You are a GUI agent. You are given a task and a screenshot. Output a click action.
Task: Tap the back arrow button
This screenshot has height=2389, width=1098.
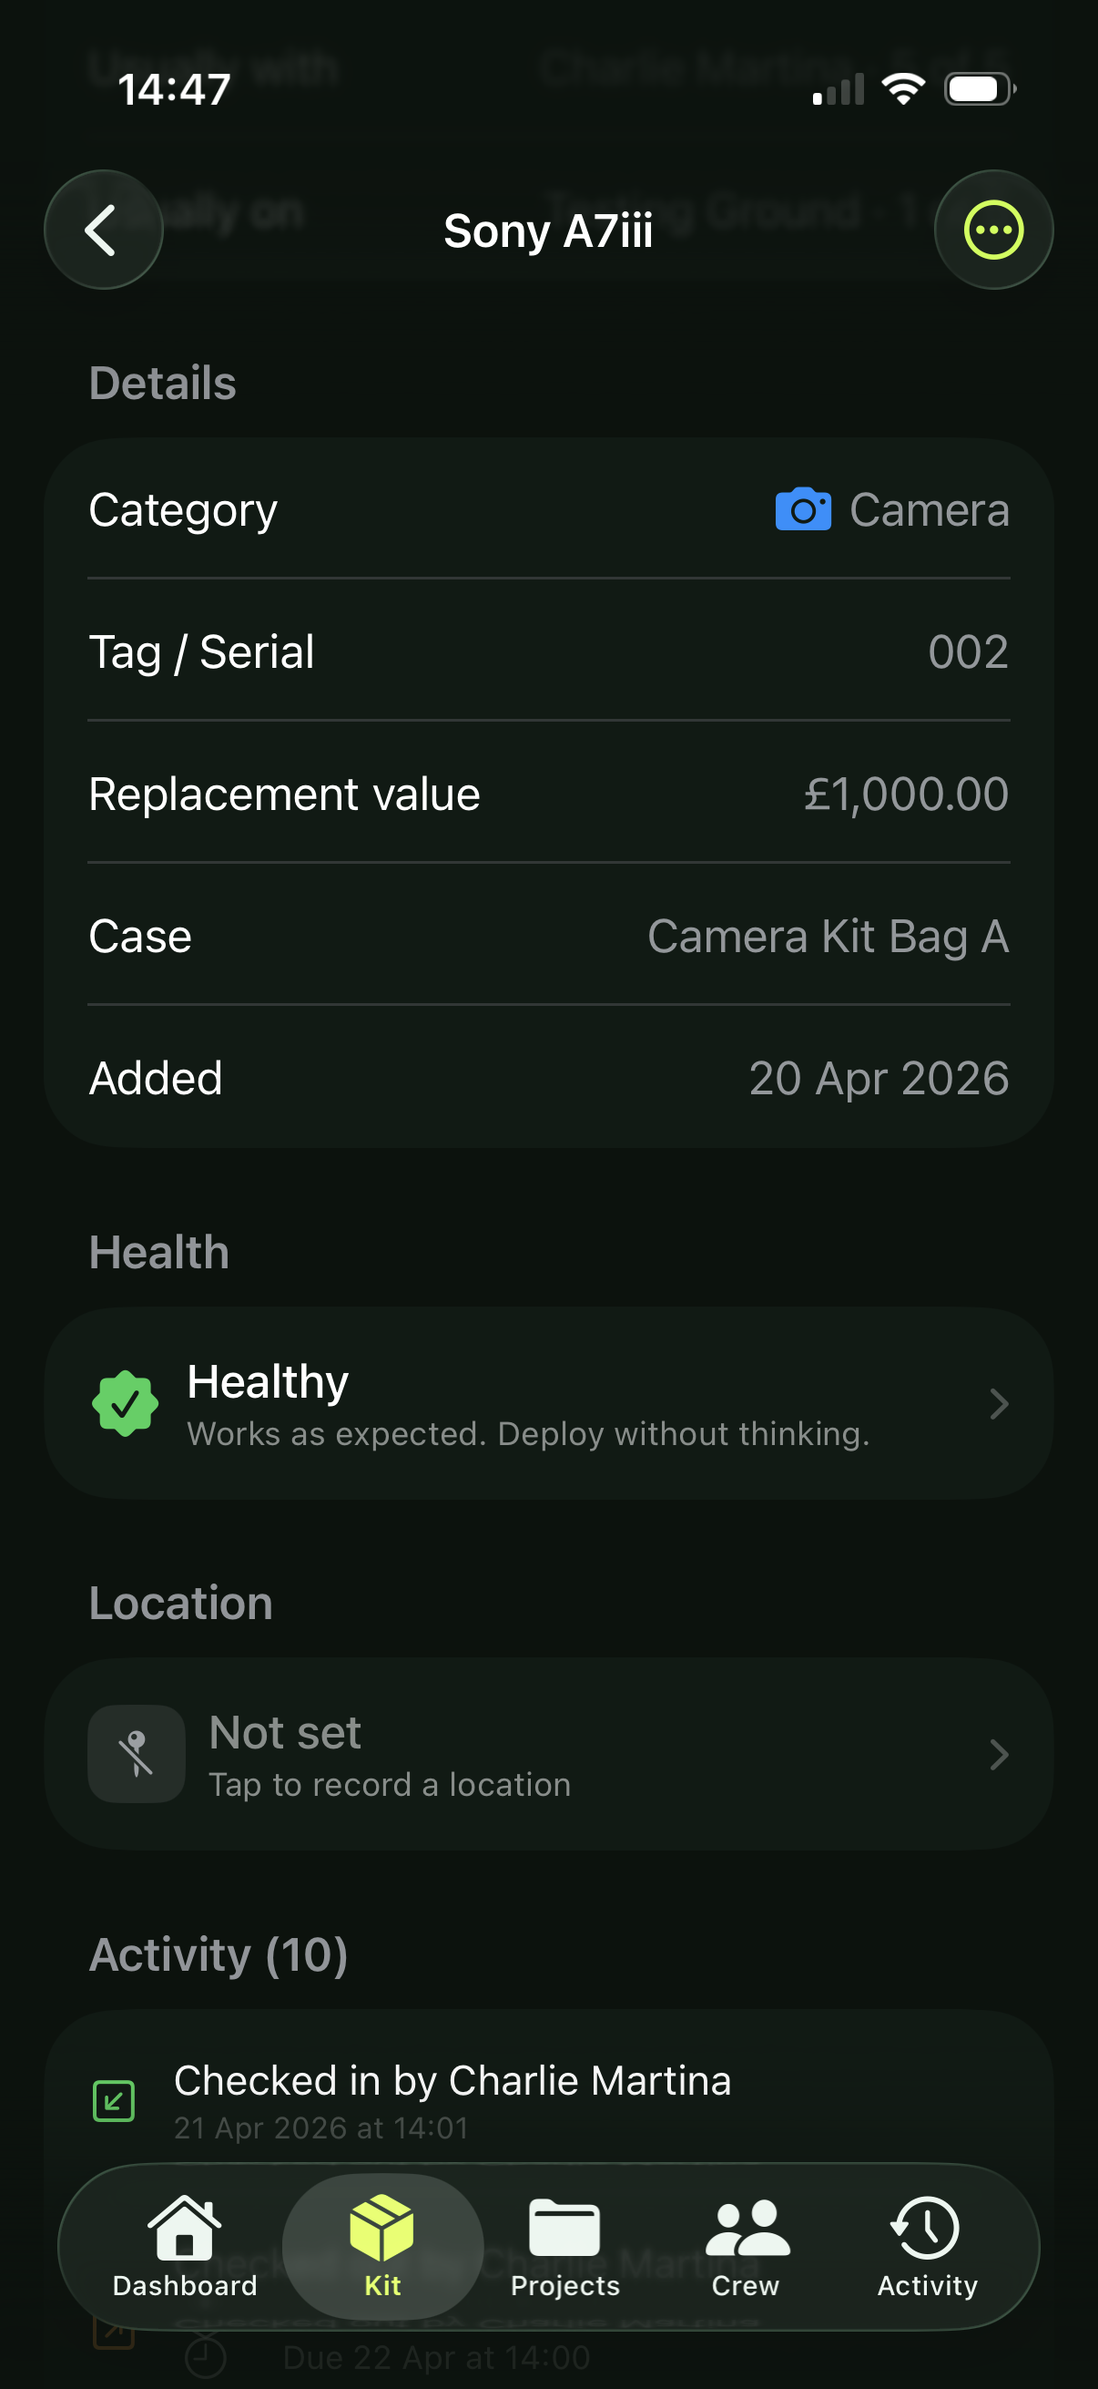[x=103, y=230]
